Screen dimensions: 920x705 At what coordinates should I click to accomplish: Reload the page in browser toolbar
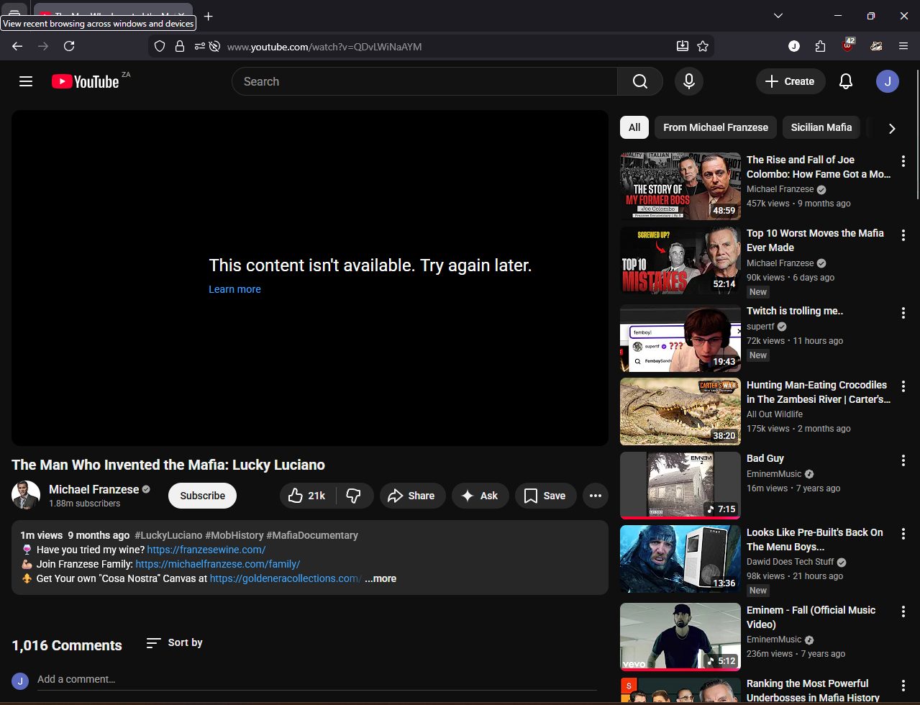(x=69, y=46)
